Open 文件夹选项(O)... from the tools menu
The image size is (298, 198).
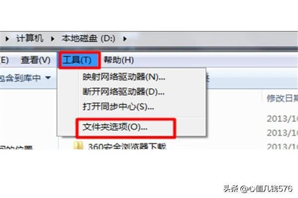coord(115,127)
